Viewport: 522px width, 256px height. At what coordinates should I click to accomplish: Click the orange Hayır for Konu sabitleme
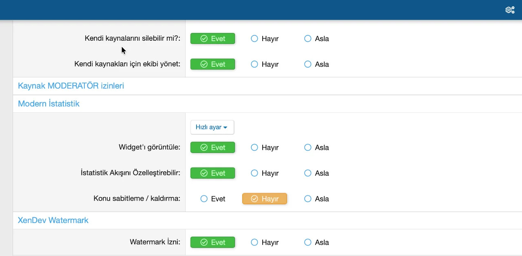click(x=265, y=199)
